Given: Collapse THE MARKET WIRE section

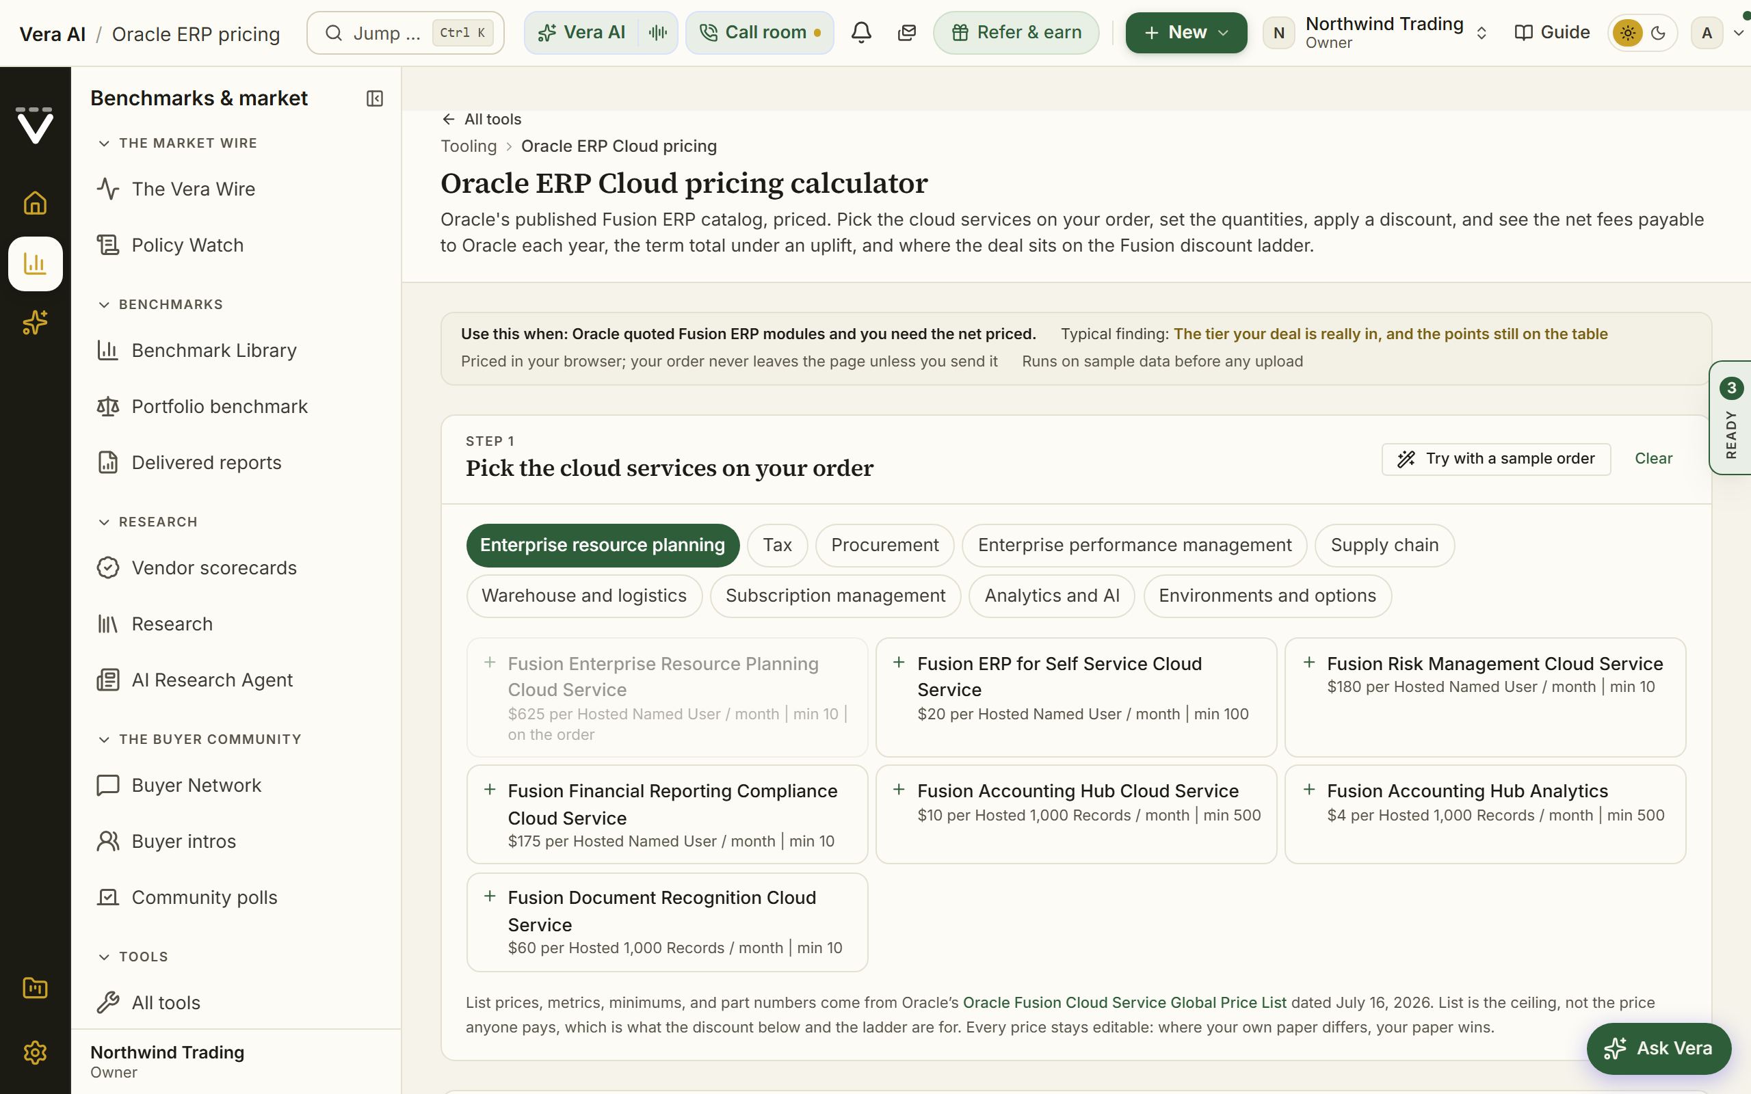Looking at the screenshot, I should point(177,144).
